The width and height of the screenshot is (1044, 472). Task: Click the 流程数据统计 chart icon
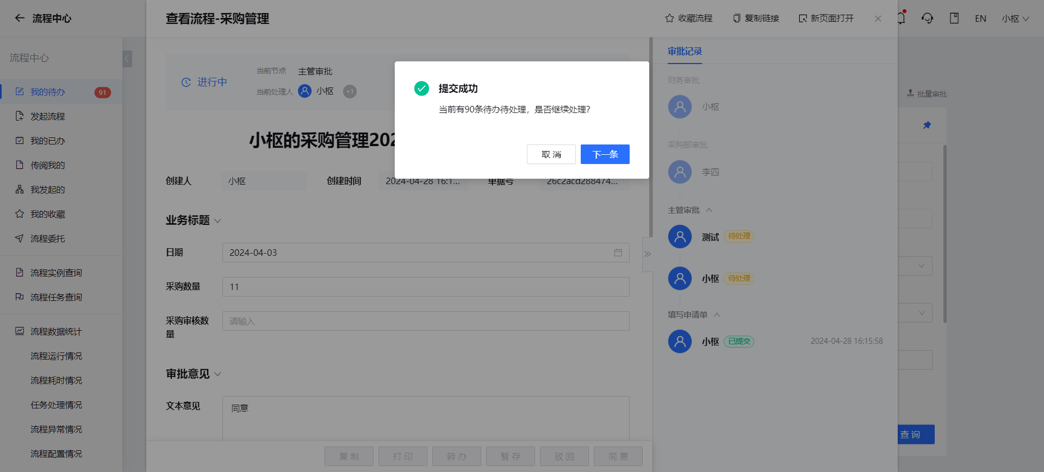(x=20, y=331)
